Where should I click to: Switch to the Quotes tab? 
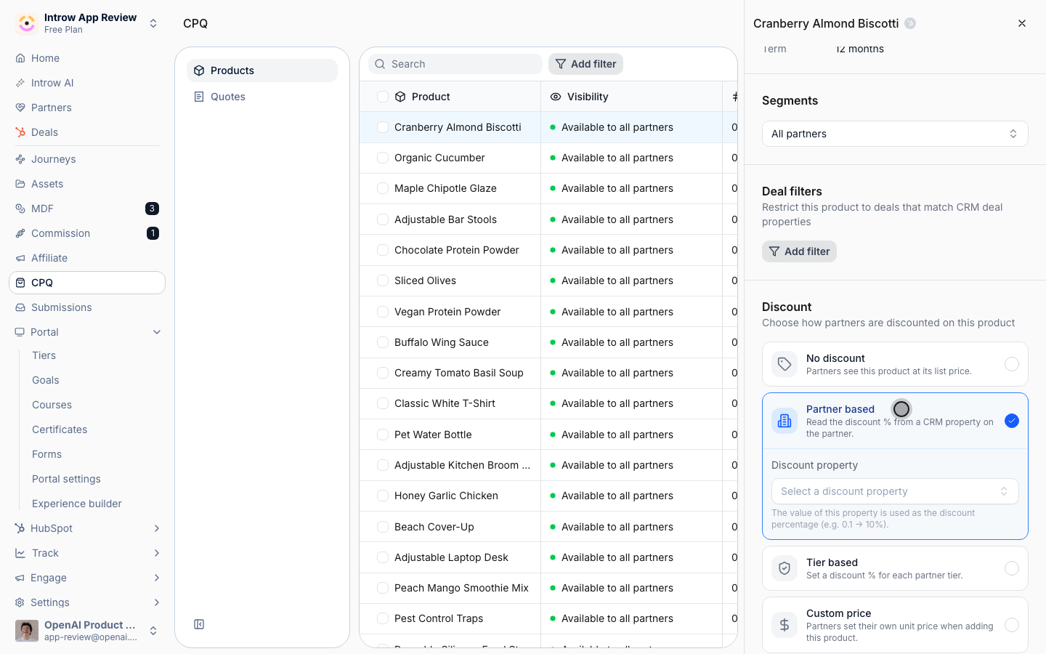(262, 97)
